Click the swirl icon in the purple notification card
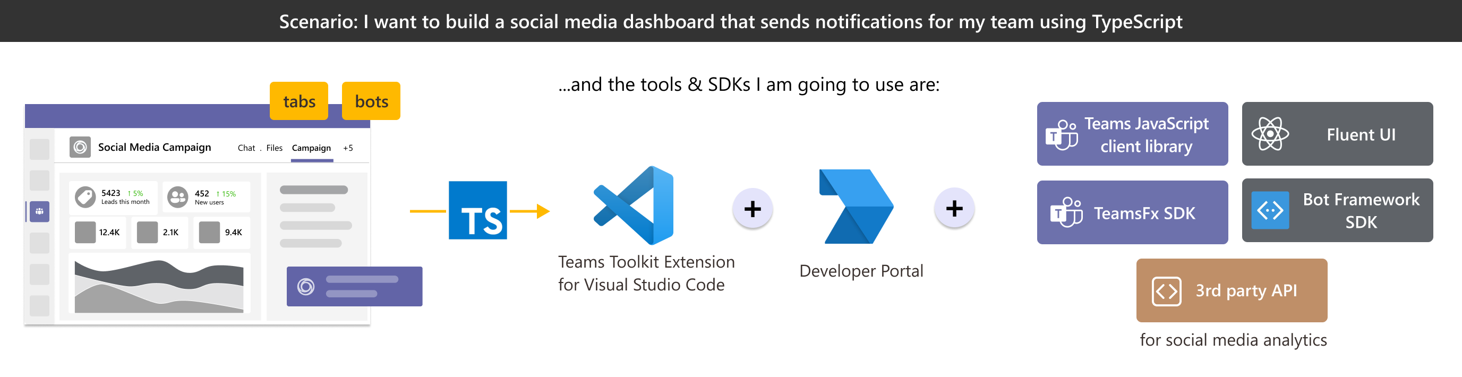 [306, 287]
